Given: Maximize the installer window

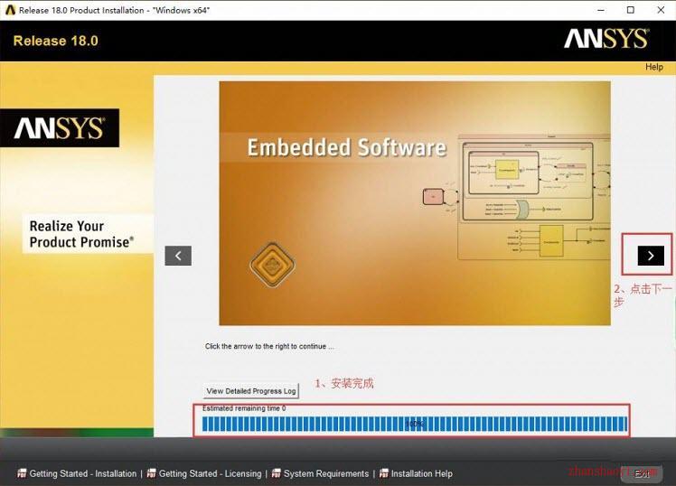Looking at the screenshot, I should click(630, 10).
